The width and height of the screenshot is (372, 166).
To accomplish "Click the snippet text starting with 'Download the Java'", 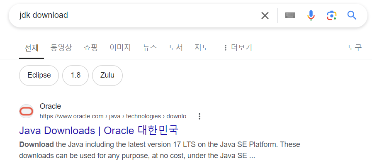I will click(x=159, y=150).
